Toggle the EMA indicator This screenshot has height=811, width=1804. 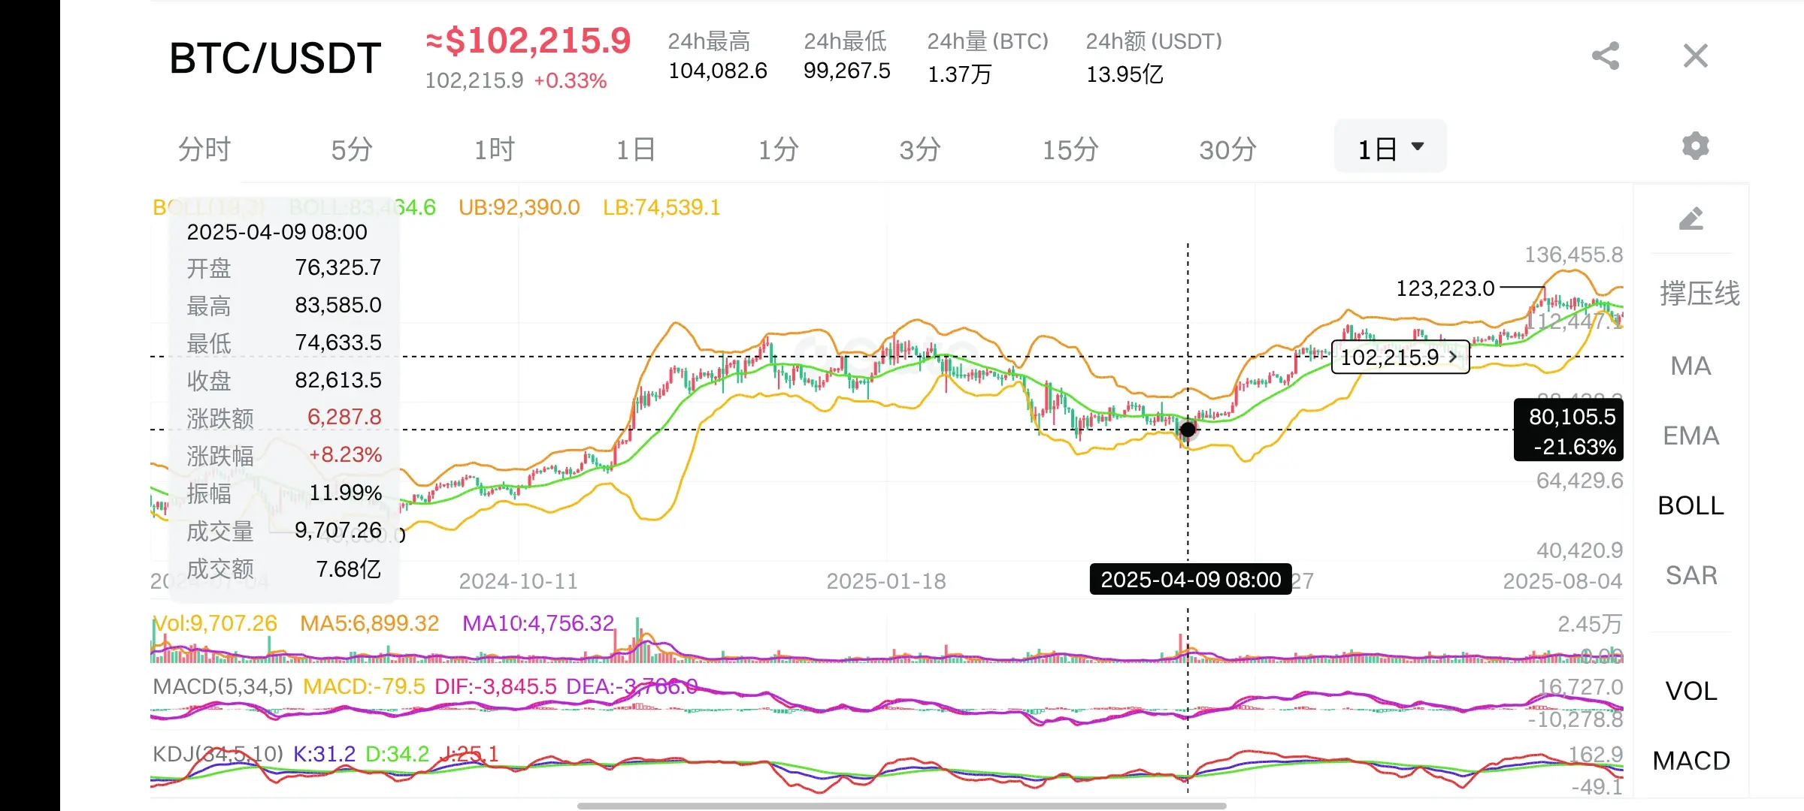point(1690,436)
